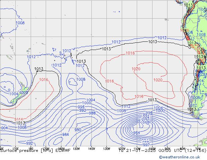This screenshot has width=207, height=160.
Task: Click the 130W longitude label
Action: coord(107,149)
